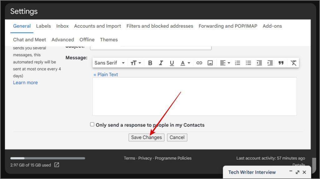The width and height of the screenshot is (320, 179).
Task: Increase the indent level
Action: pyautogui.click(x=270, y=63)
